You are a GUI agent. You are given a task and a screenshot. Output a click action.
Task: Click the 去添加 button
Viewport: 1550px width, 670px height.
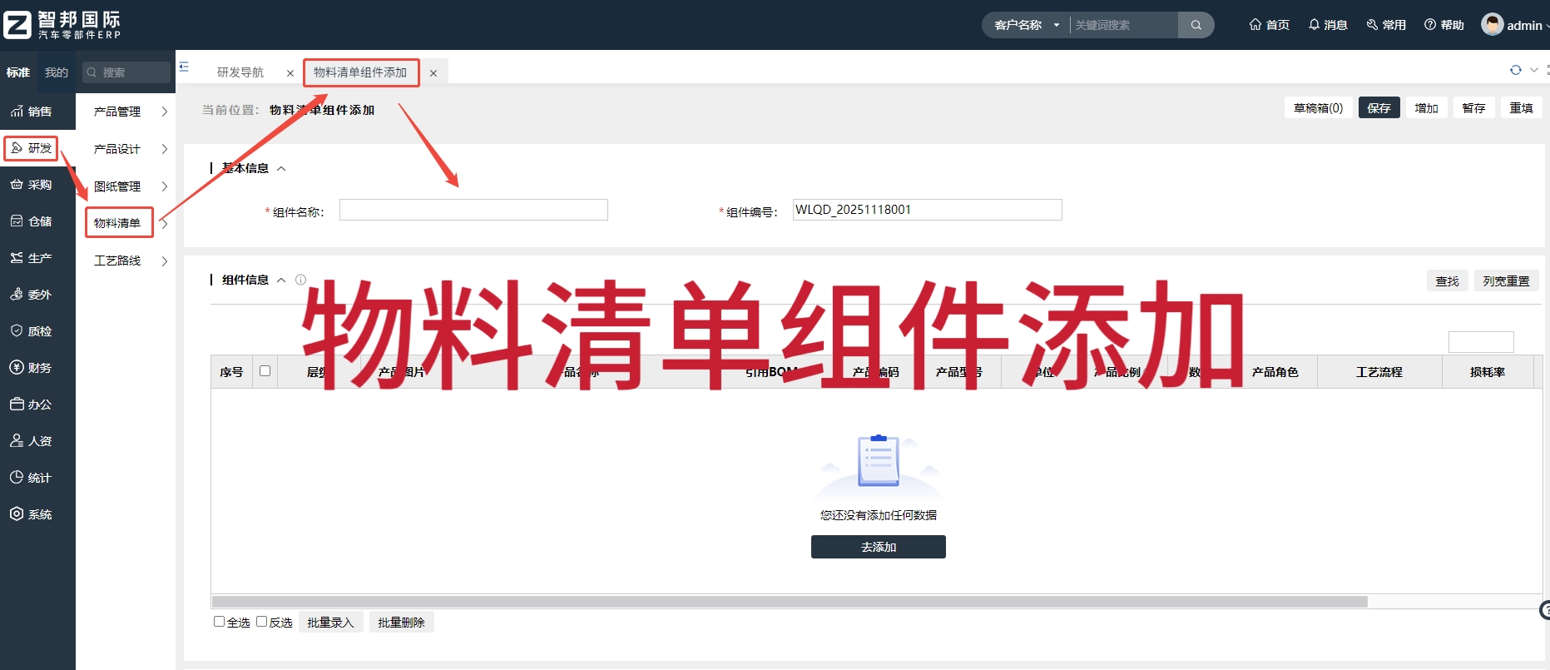[x=879, y=547]
